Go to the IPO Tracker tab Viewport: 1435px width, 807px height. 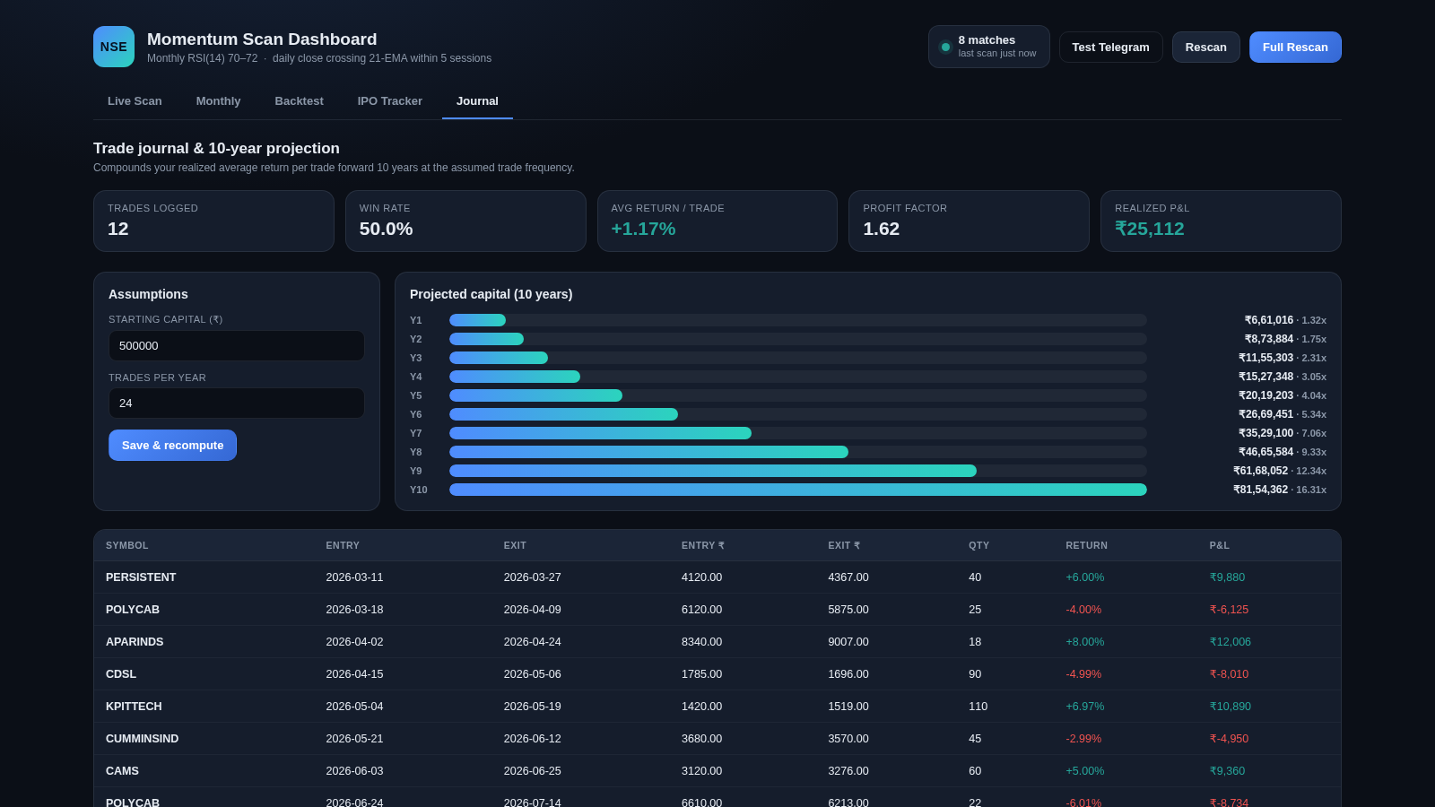point(389,101)
